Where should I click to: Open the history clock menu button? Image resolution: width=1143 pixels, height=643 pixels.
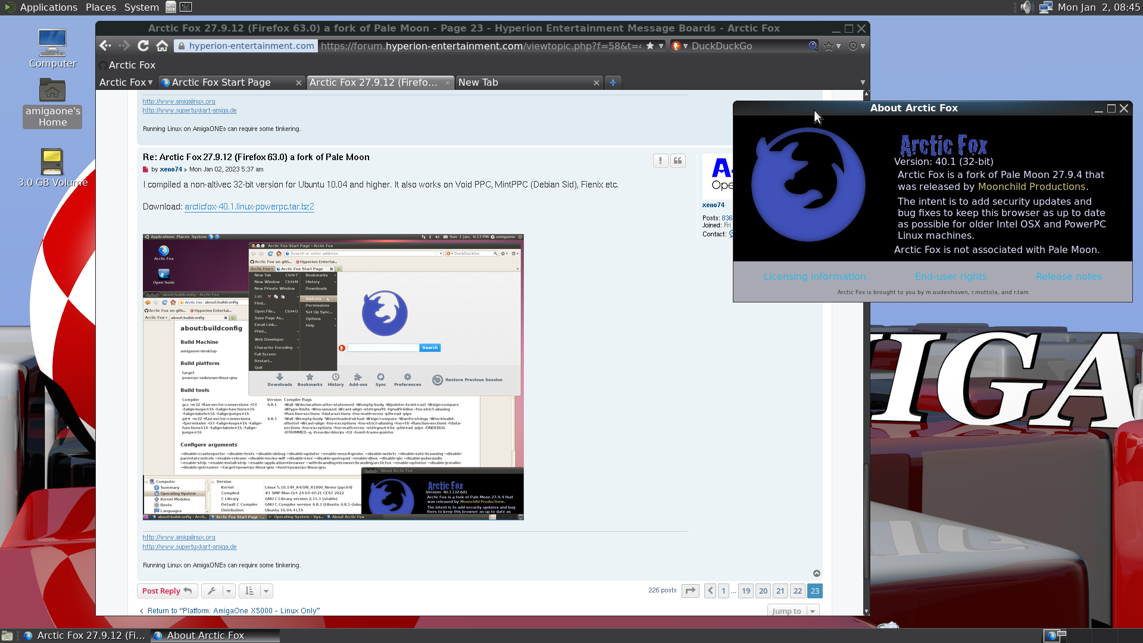pos(857,46)
